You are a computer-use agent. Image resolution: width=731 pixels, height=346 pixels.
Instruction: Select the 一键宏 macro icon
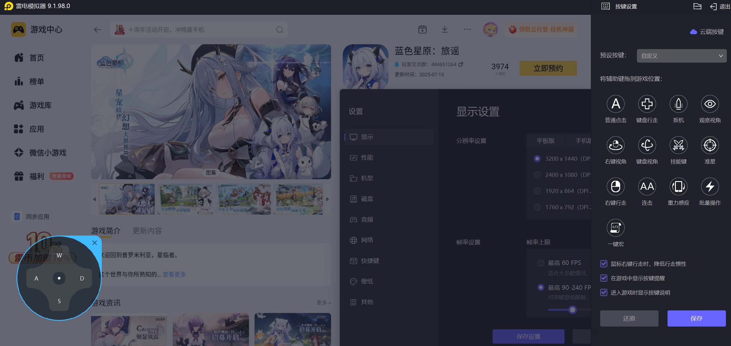(615, 228)
